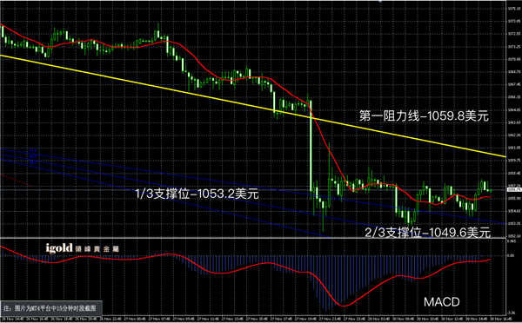Click the 1061.05 price axis label
This screenshot has height=323, width=522.
513,148
